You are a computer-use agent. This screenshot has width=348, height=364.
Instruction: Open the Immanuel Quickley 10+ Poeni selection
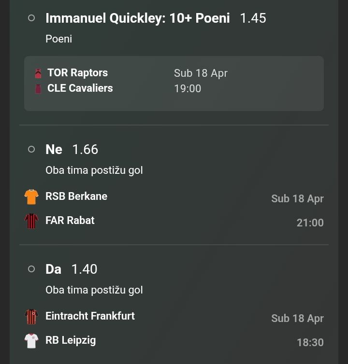pyautogui.click(x=137, y=18)
